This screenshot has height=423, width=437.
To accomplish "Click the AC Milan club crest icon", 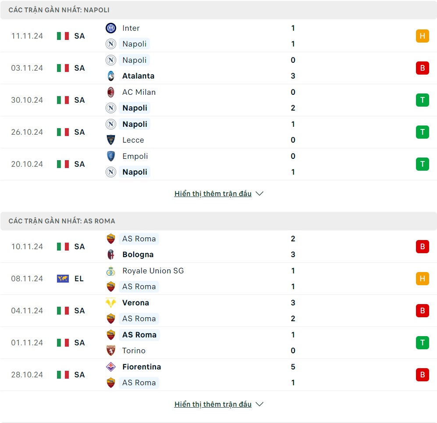I will pyautogui.click(x=111, y=92).
